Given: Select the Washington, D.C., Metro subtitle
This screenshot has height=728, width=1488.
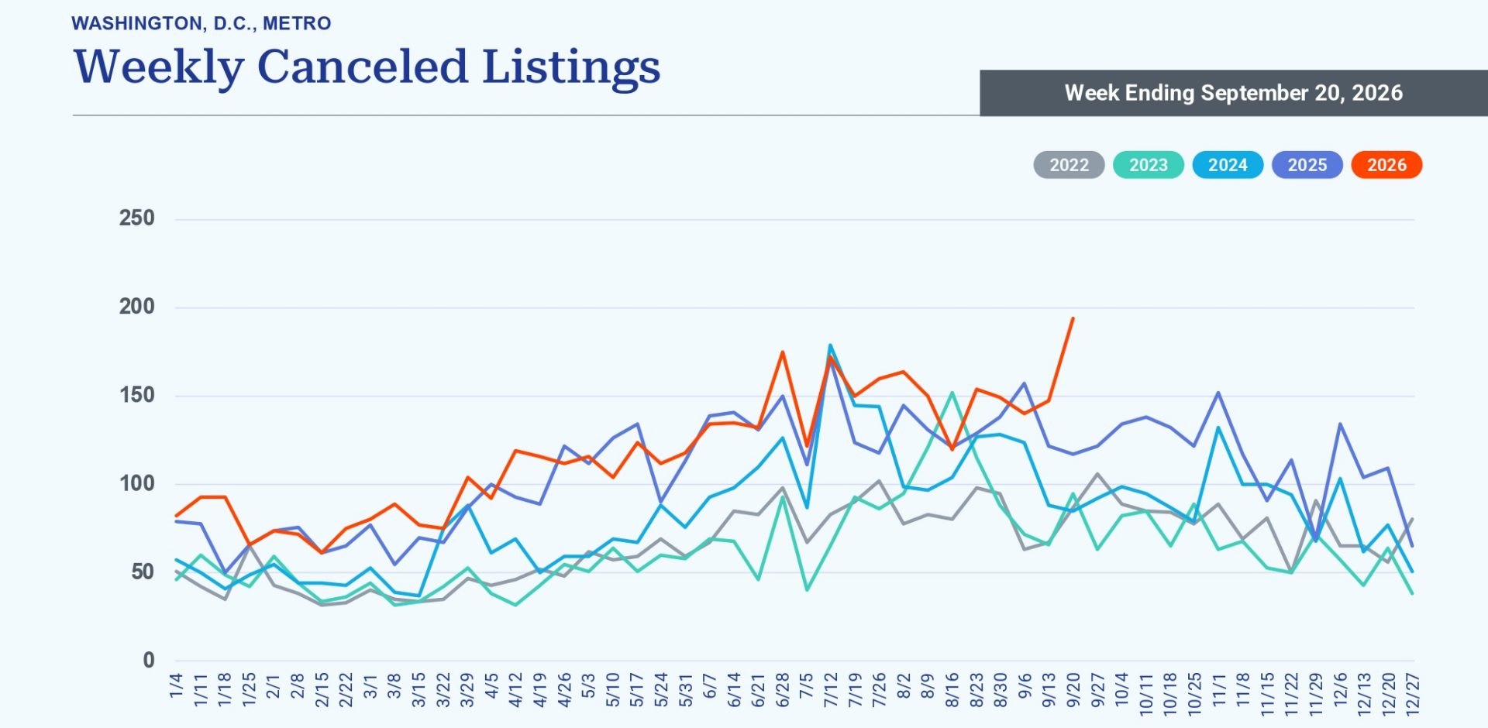Looking at the screenshot, I should click(x=201, y=23).
